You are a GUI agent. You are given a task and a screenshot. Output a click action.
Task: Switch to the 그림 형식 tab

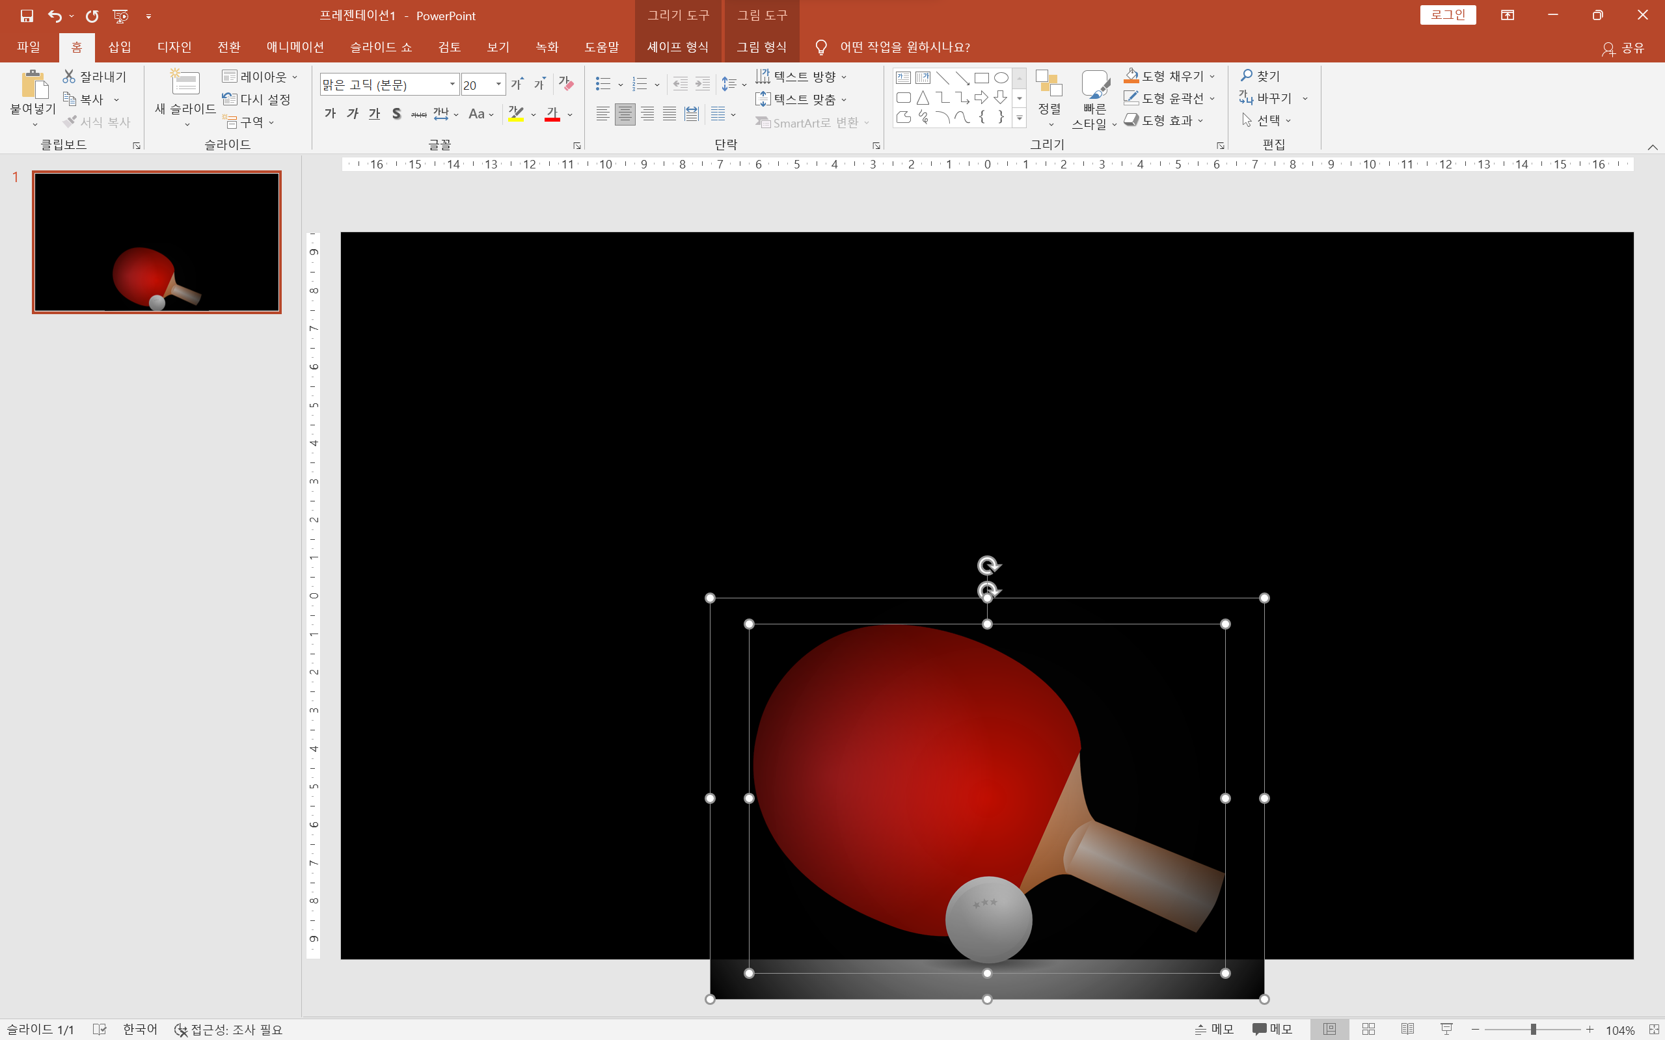pos(761,47)
